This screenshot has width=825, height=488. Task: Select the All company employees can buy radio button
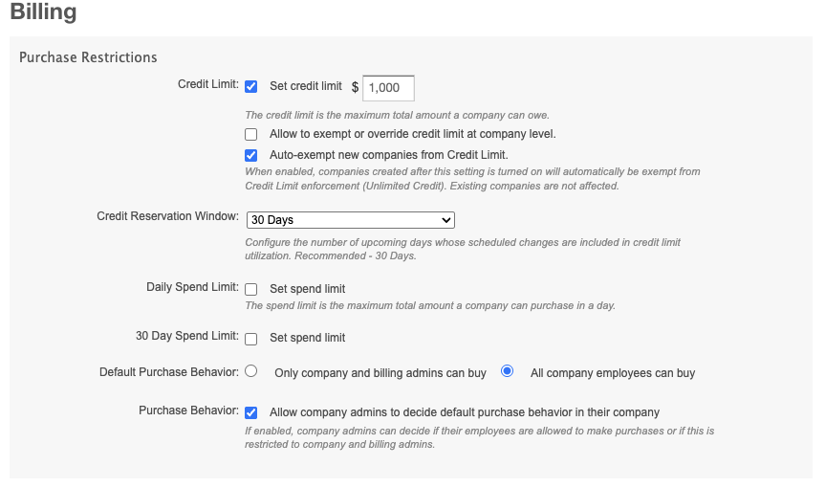508,371
